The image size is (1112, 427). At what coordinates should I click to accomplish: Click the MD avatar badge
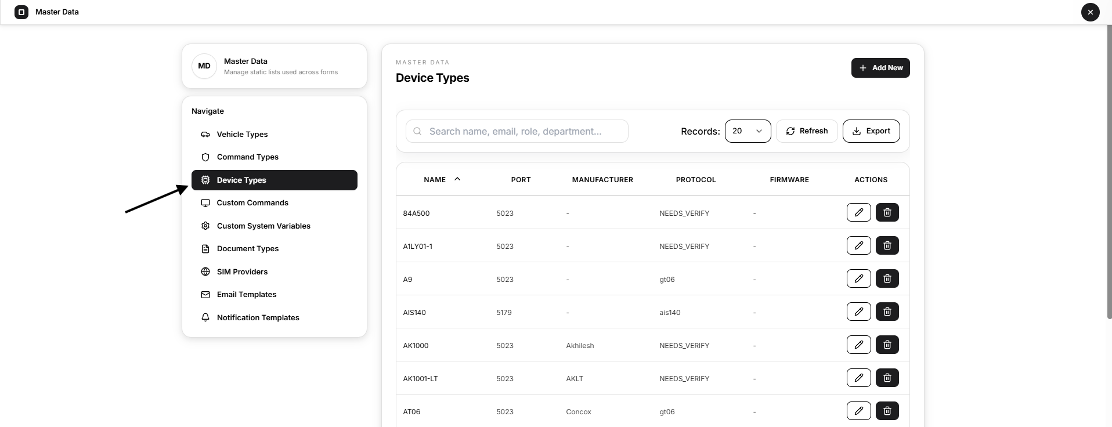204,66
